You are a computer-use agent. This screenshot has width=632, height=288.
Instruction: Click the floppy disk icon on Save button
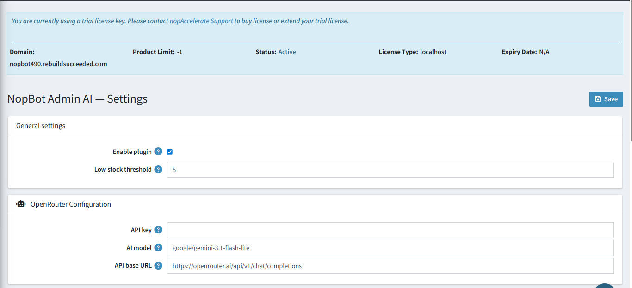598,99
